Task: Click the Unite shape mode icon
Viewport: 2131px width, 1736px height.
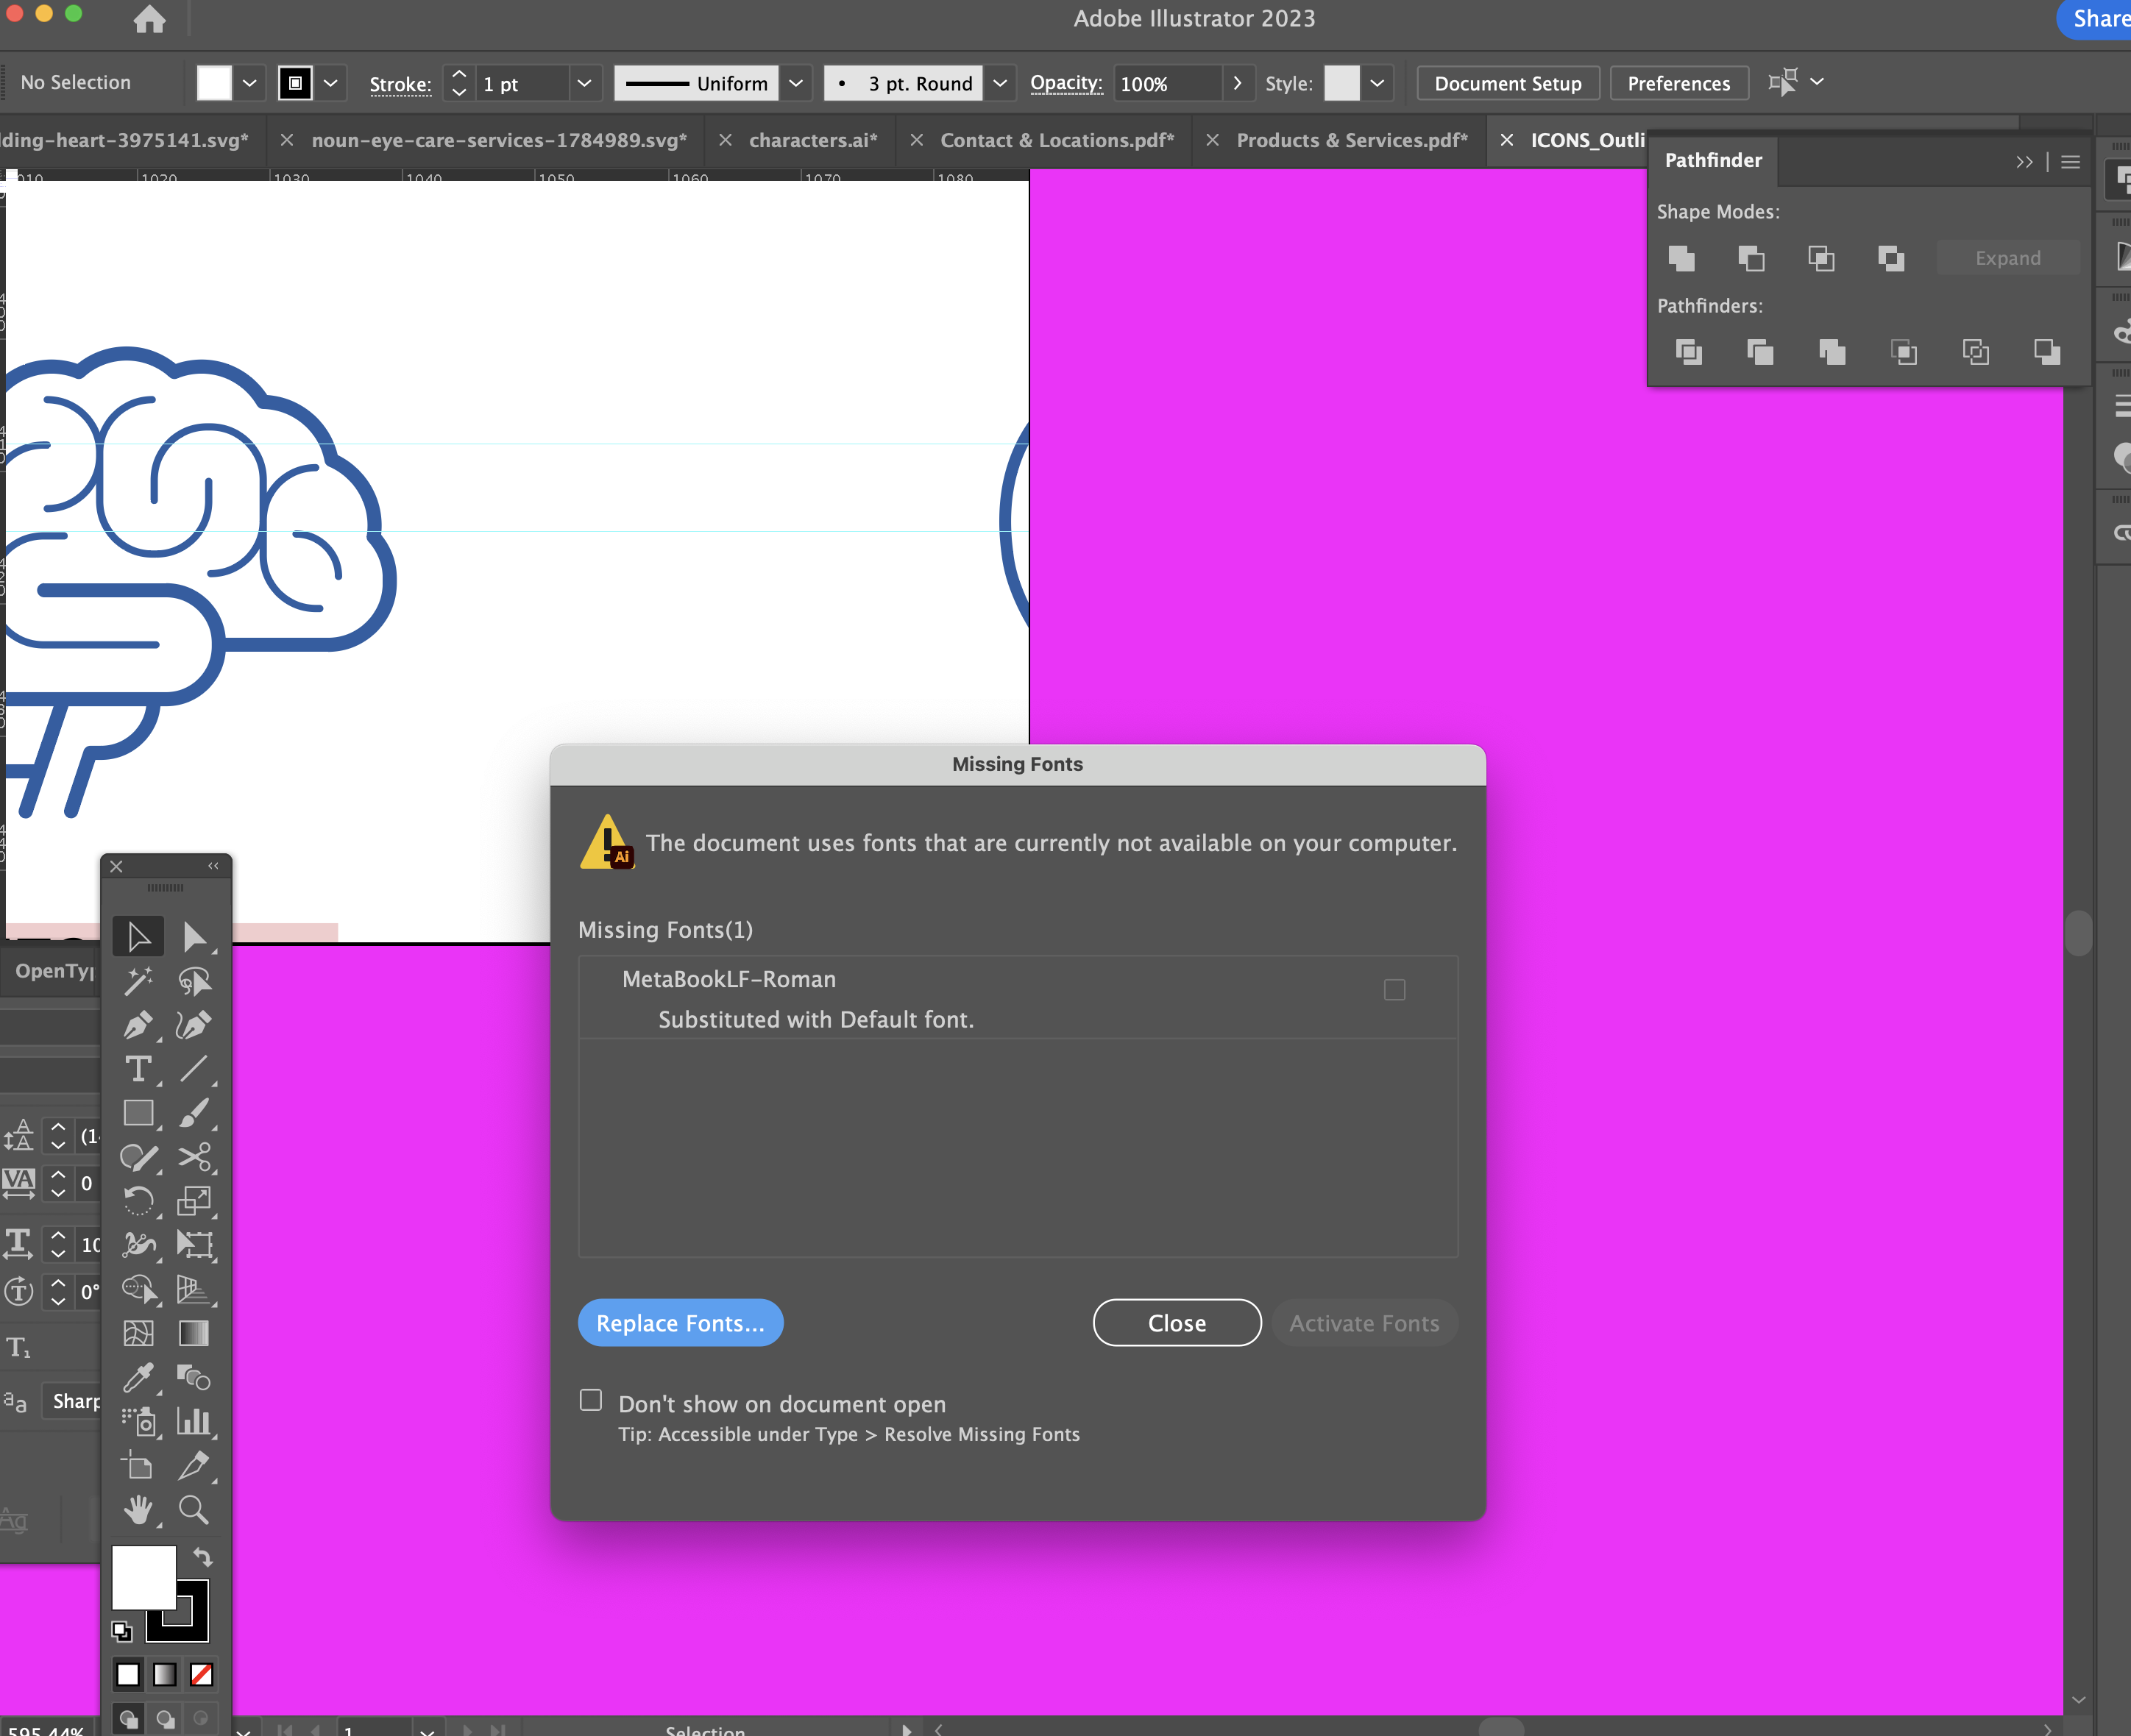Action: [x=1682, y=258]
